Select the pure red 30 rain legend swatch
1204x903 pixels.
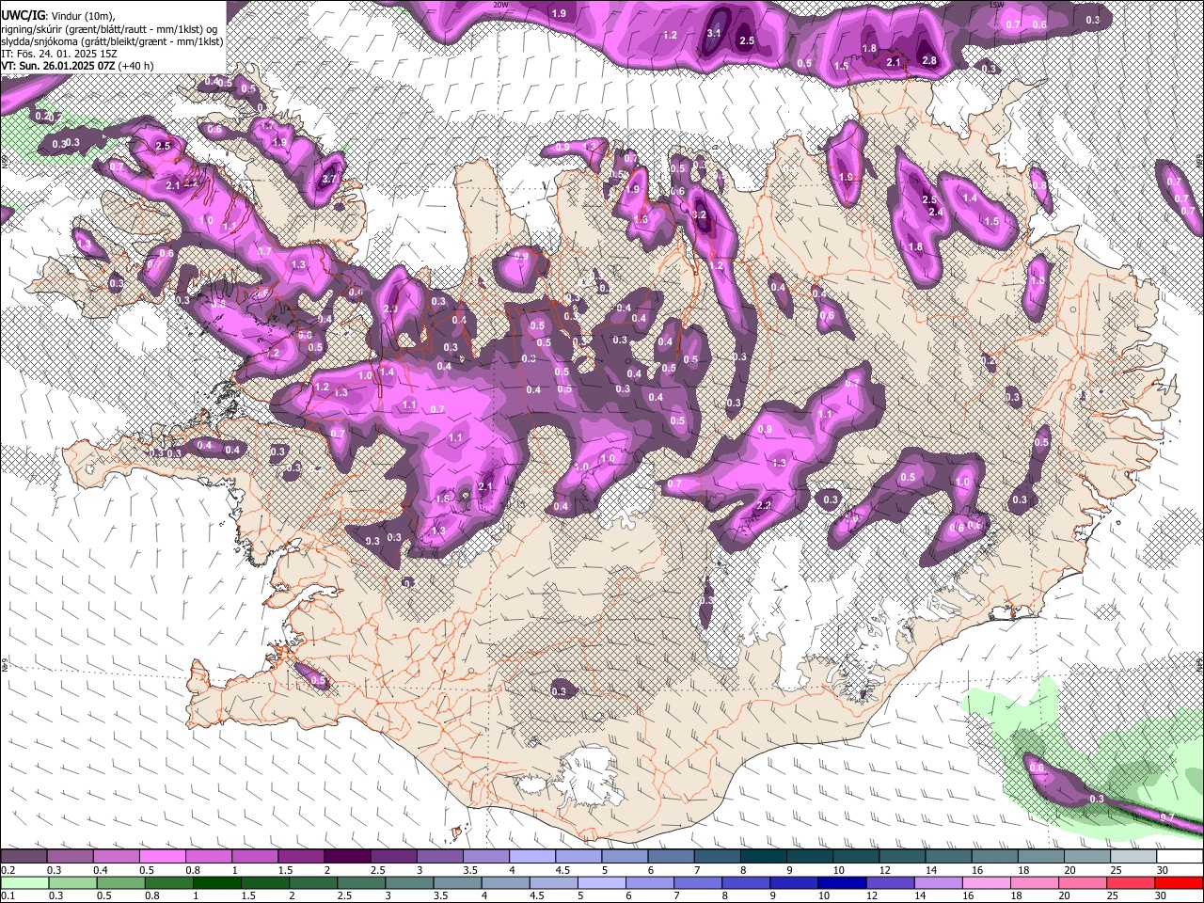[1178, 882]
